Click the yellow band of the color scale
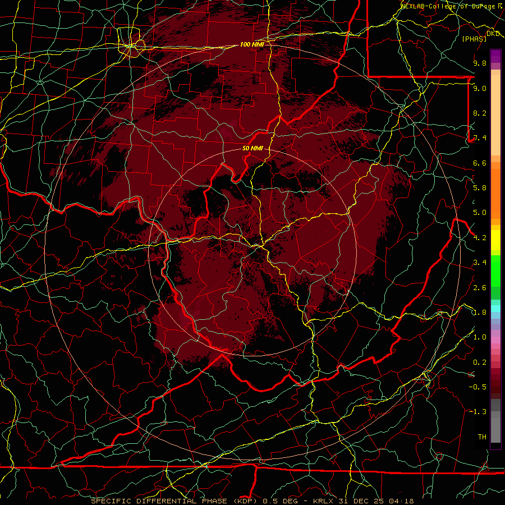The width and height of the screenshot is (505, 505). tap(495, 240)
